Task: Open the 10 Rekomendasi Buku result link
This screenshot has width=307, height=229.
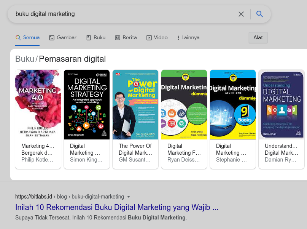Action: click(117, 207)
